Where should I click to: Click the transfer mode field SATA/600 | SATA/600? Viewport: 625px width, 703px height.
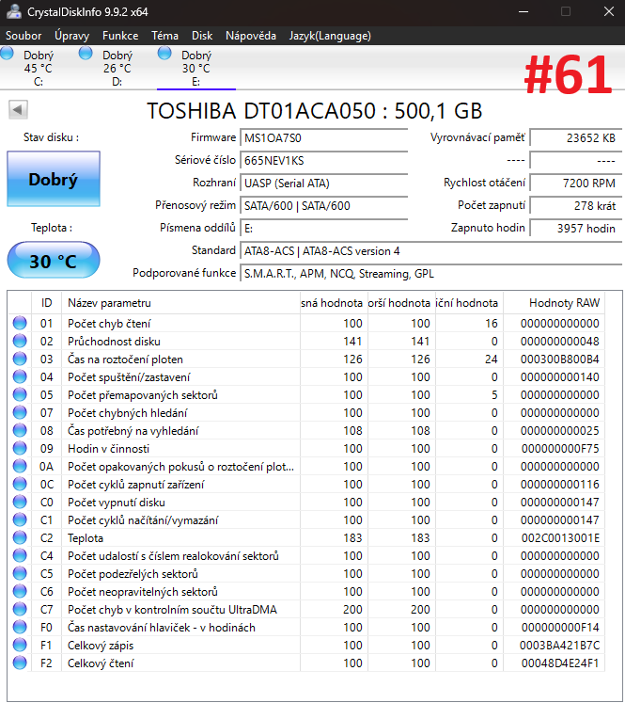click(x=323, y=206)
